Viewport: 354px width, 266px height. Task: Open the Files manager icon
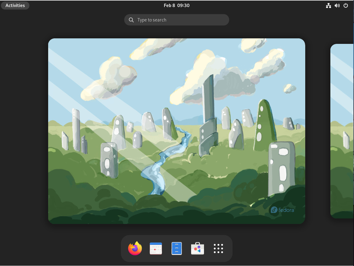click(x=177, y=249)
